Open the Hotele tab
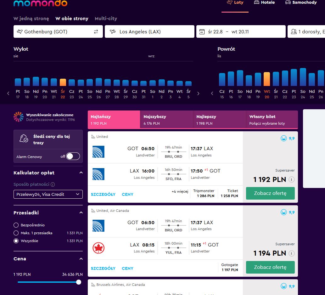The width and height of the screenshot is (325, 295). pos(264,3)
